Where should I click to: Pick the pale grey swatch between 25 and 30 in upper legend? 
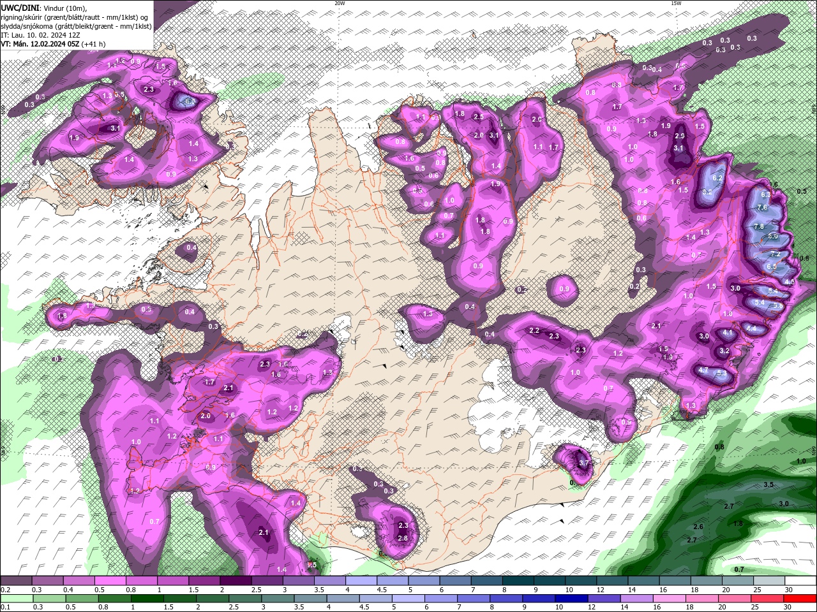pos(769,581)
